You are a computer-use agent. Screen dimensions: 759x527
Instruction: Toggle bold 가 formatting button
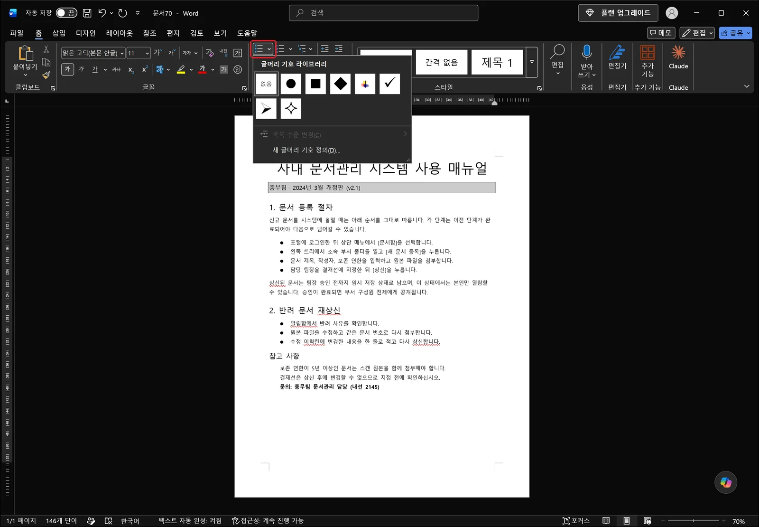[67, 69]
